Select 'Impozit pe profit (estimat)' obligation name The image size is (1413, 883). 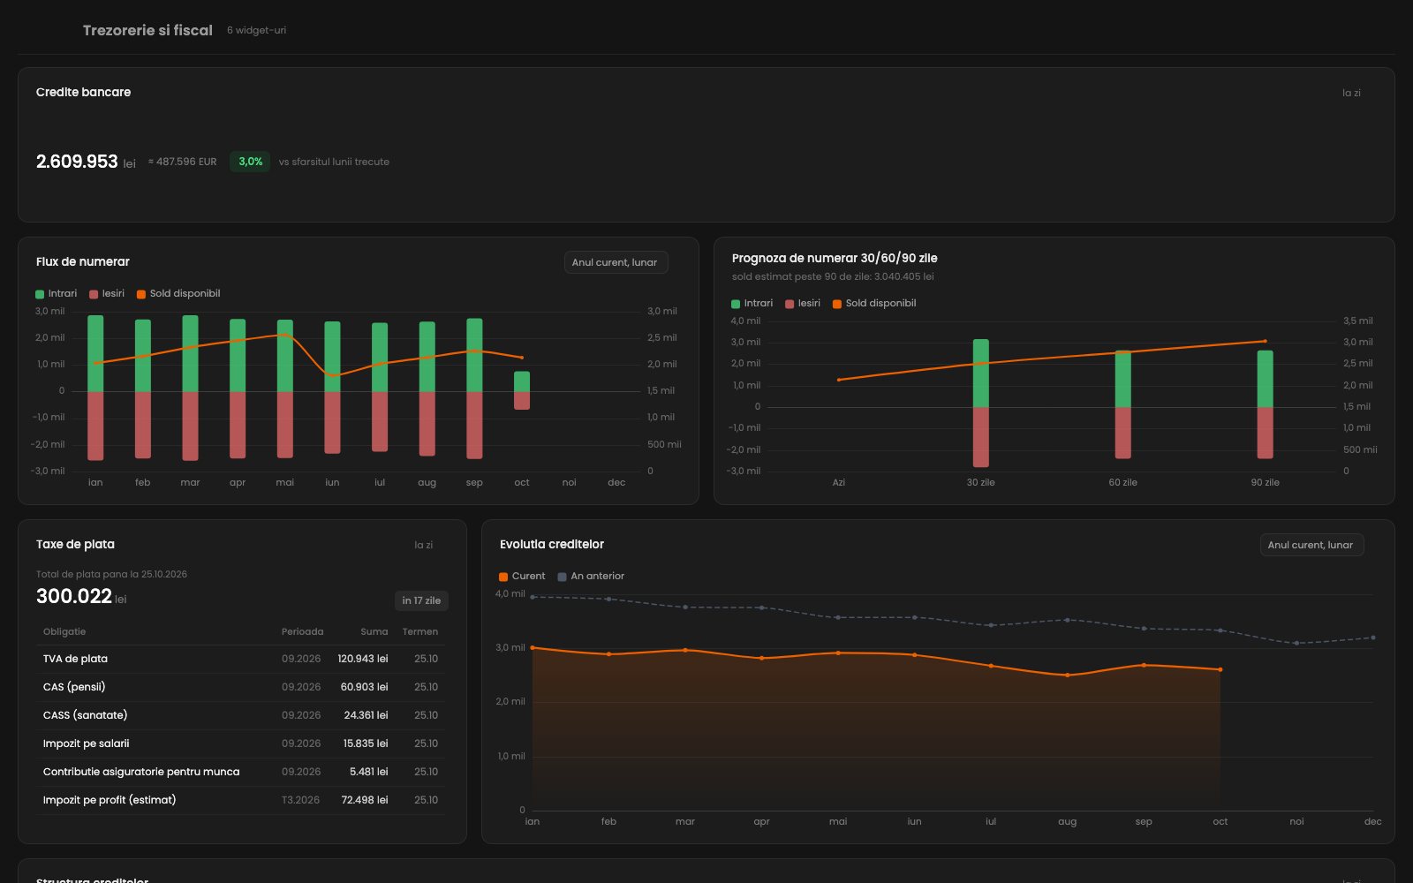[x=110, y=800]
